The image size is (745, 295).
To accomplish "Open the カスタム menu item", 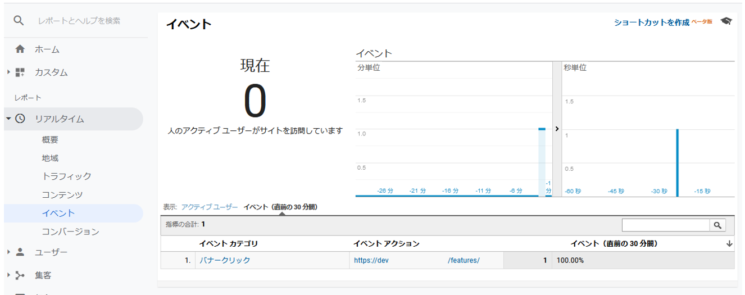I will click(51, 72).
